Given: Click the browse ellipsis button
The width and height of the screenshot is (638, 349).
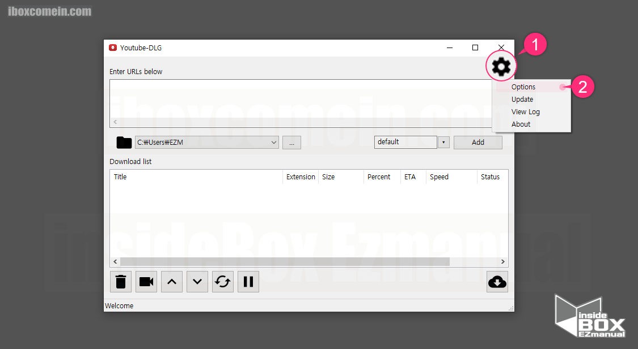Looking at the screenshot, I should (x=291, y=143).
